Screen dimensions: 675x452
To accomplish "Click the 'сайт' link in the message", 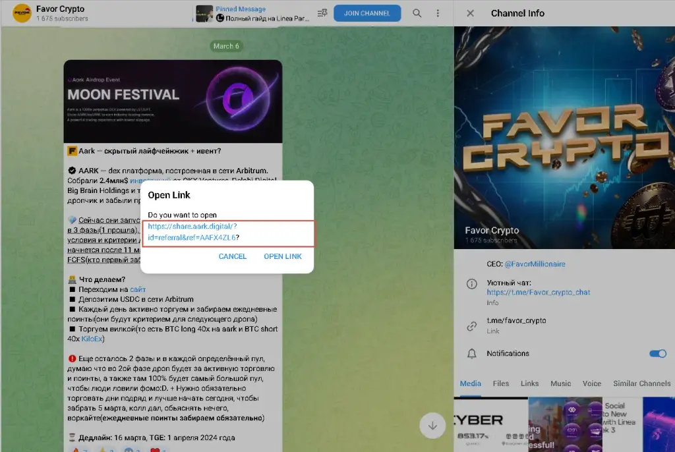I will (x=138, y=289).
